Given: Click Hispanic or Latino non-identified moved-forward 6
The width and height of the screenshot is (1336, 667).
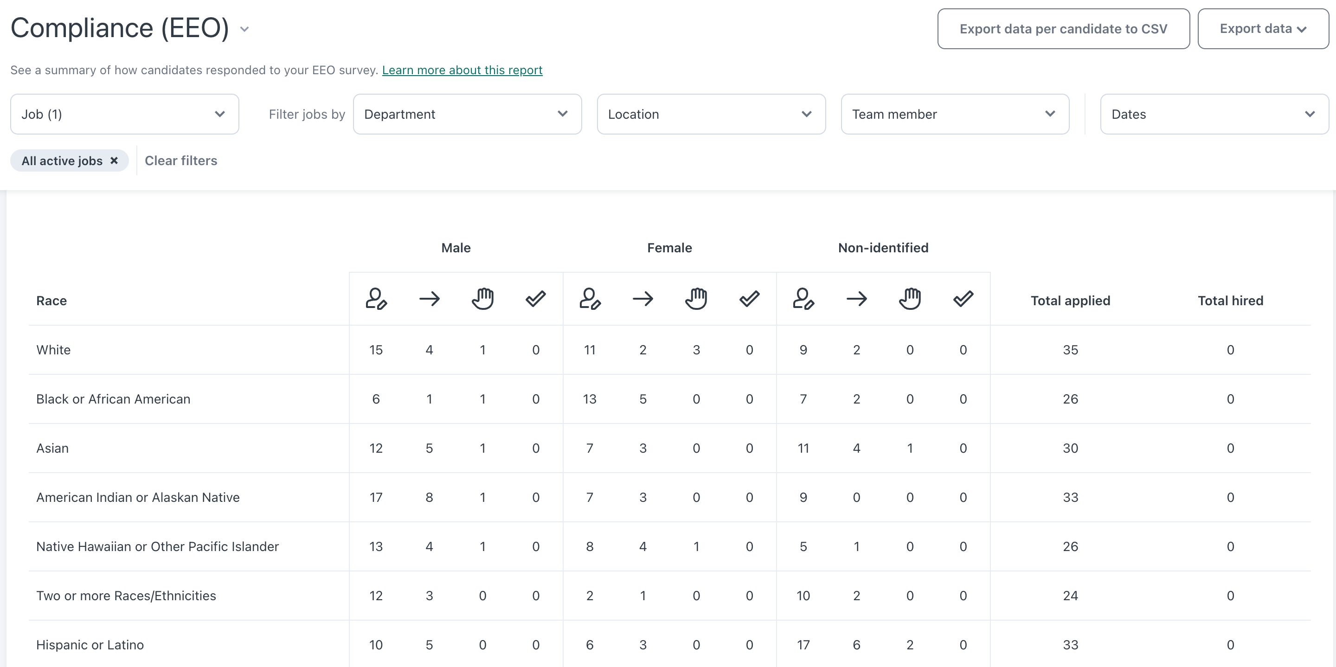Looking at the screenshot, I should point(857,645).
